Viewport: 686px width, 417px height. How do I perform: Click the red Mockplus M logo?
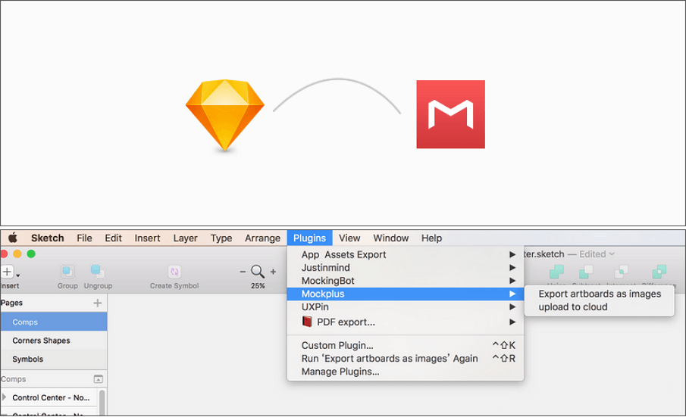[x=450, y=114]
